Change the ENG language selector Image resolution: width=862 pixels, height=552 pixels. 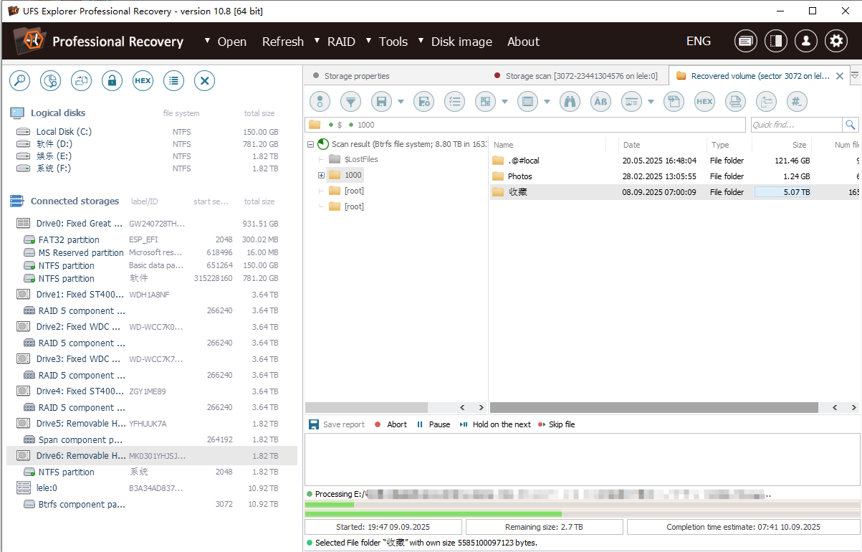698,41
